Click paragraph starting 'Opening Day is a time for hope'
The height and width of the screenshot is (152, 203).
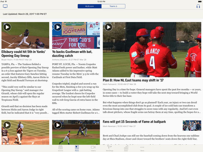152,93
